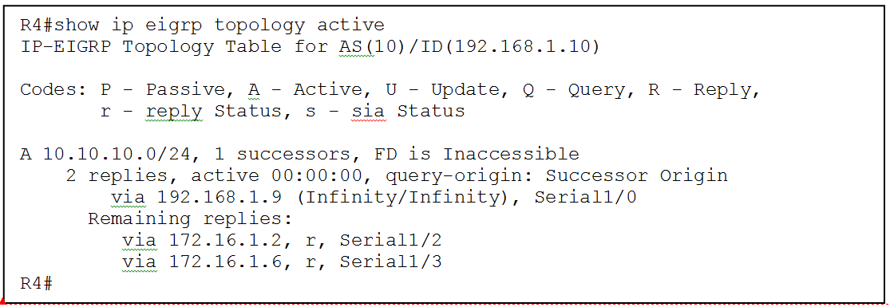The image size is (890, 307).
Task: Click the underlined word AS in the header
Action: pos(350,47)
